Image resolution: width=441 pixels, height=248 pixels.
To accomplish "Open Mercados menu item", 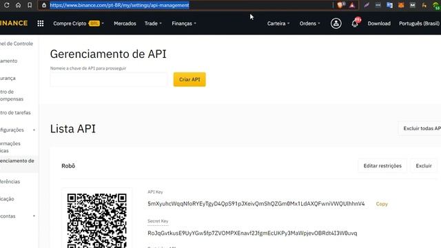I will pos(125,23).
